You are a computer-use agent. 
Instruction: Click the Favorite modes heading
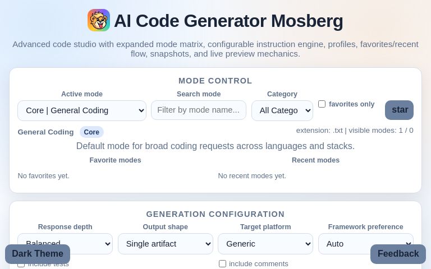[x=115, y=160]
